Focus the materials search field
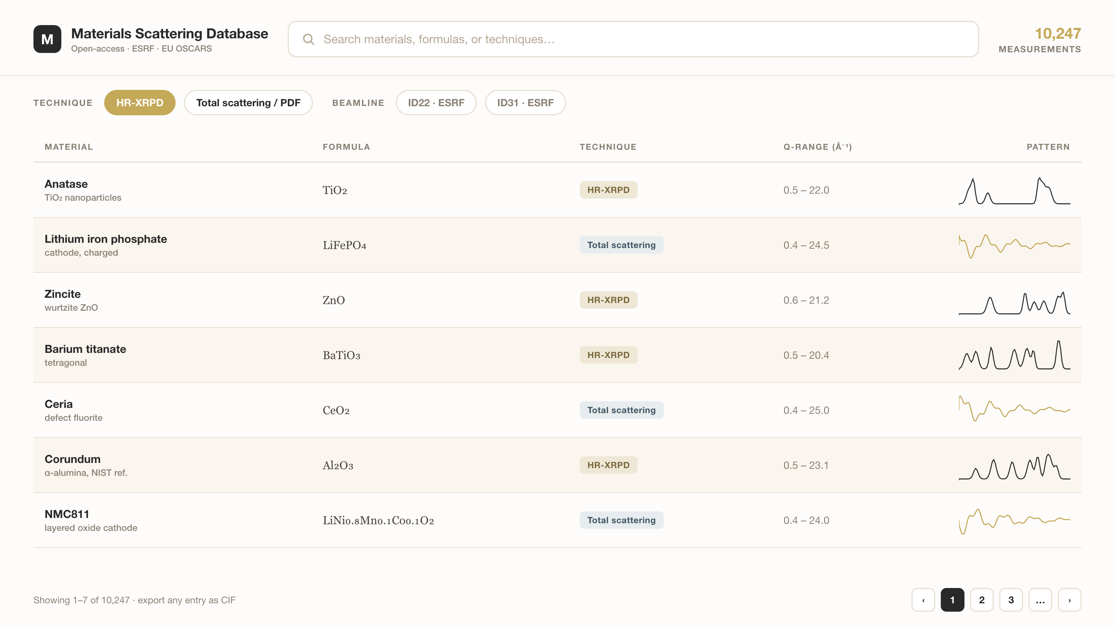1115x627 pixels. [x=633, y=39]
